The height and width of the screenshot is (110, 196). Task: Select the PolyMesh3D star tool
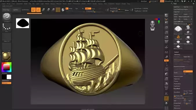[x=188, y=32]
